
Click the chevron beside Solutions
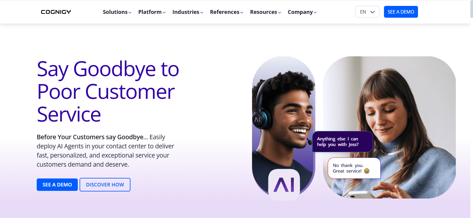[130, 12]
